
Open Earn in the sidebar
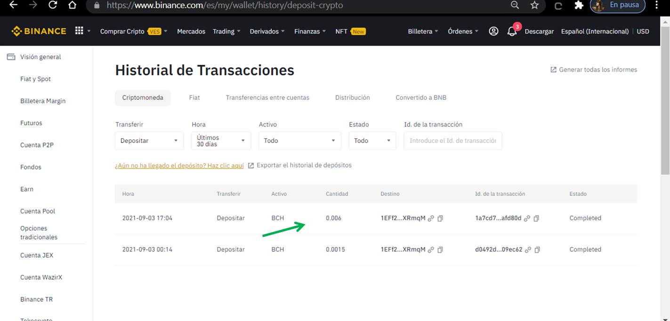[27, 189]
